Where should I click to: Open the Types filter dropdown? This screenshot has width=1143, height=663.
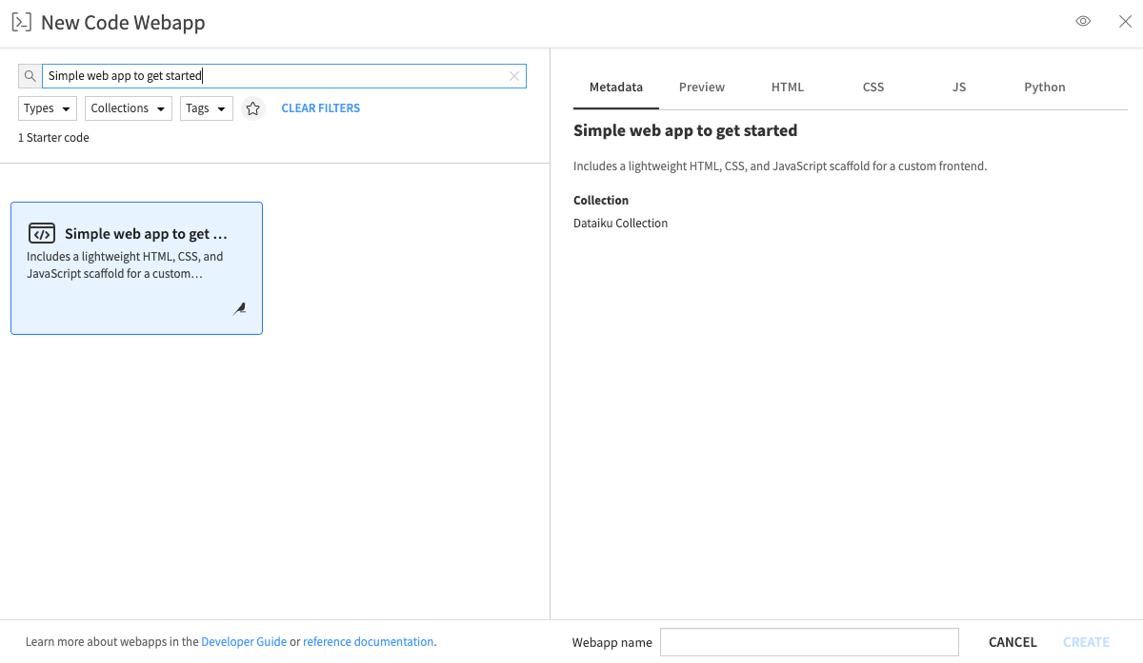48,108
